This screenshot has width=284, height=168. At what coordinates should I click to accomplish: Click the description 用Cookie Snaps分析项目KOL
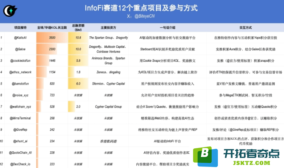click(x=167, y=61)
